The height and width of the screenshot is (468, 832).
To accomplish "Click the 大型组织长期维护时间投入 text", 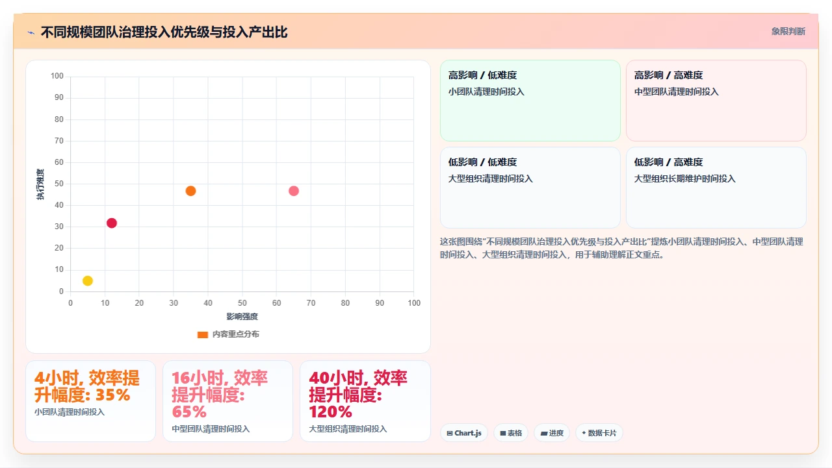I will pyautogui.click(x=685, y=179).
